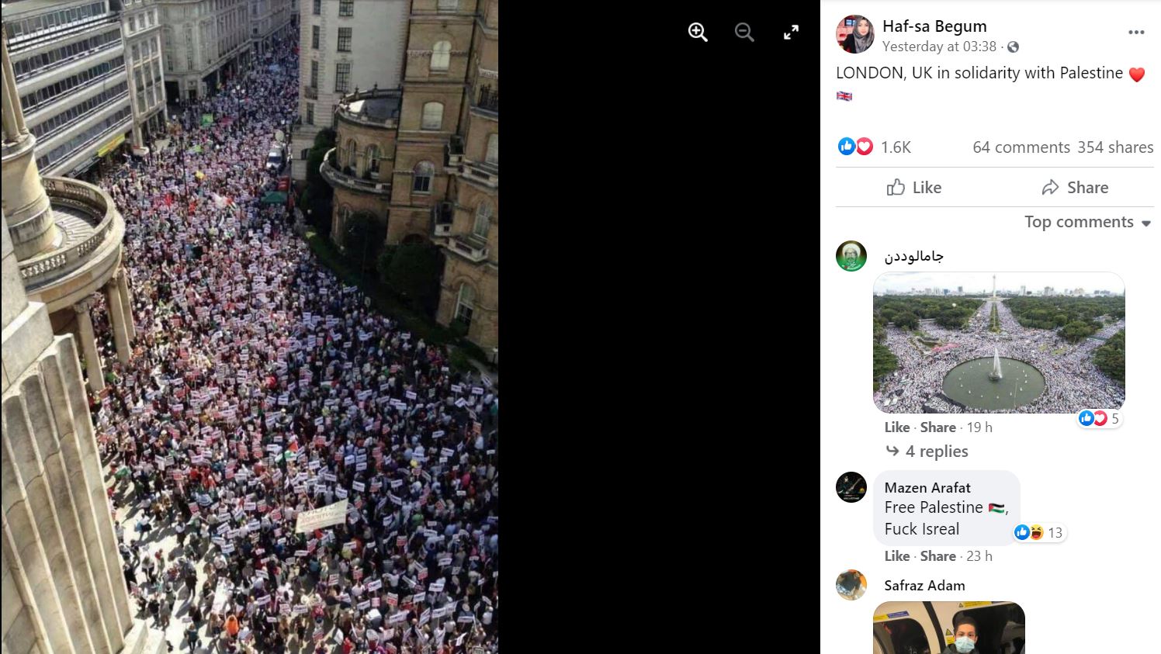Open the 64 comments link
1161x654 pixels.
pyautogui.click(x=1021, y=147)
